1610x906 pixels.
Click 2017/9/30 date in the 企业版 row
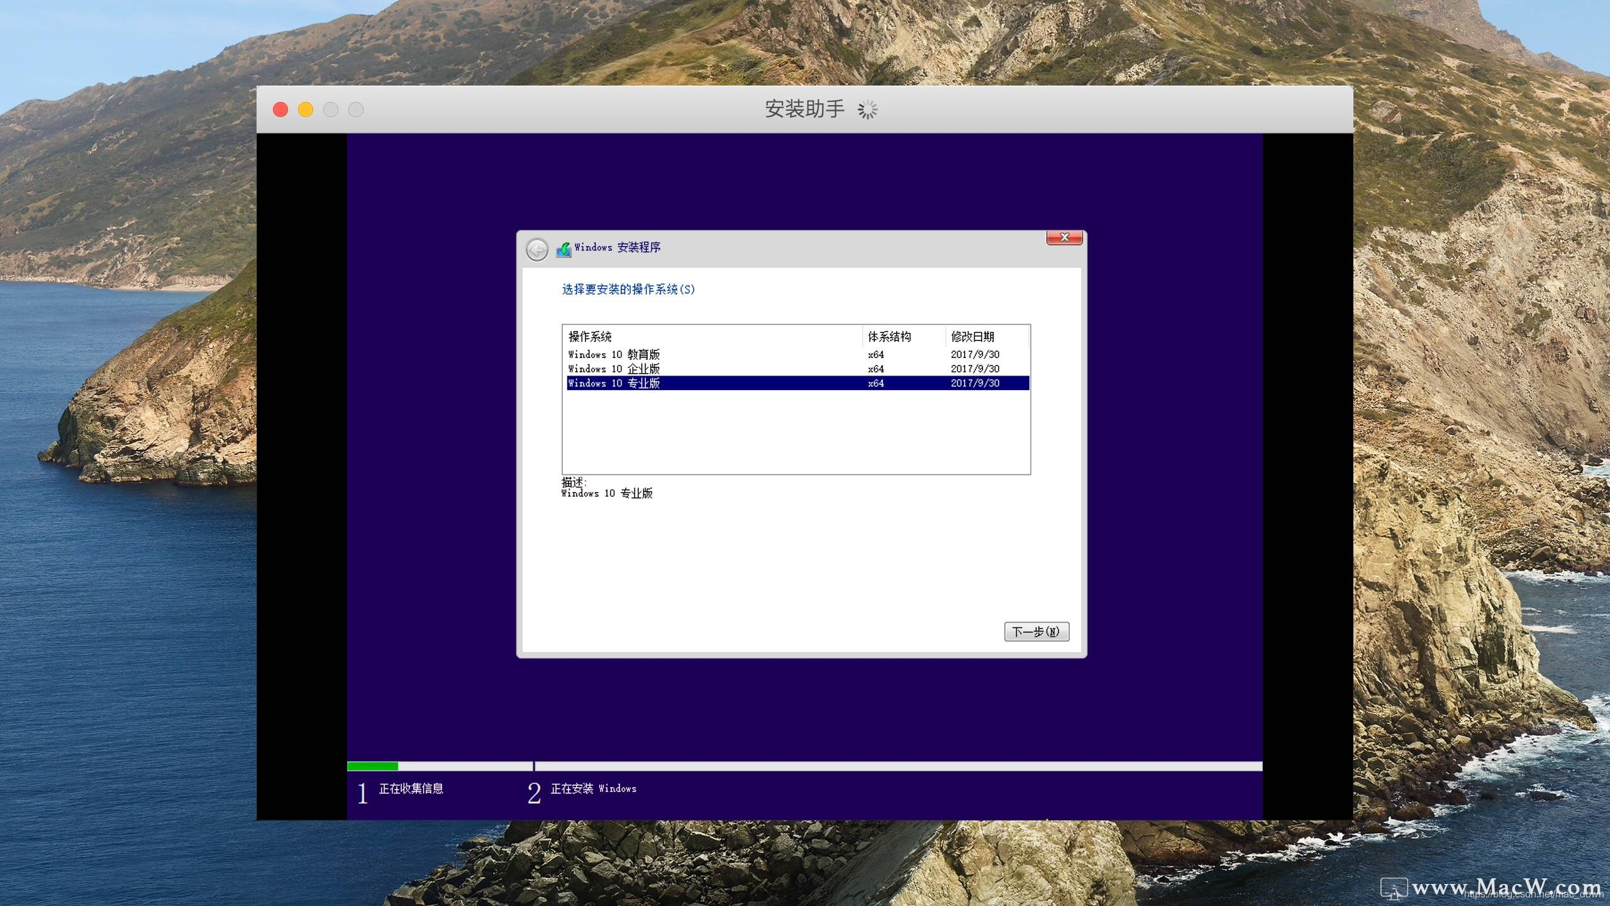click(x=975, y=369)
